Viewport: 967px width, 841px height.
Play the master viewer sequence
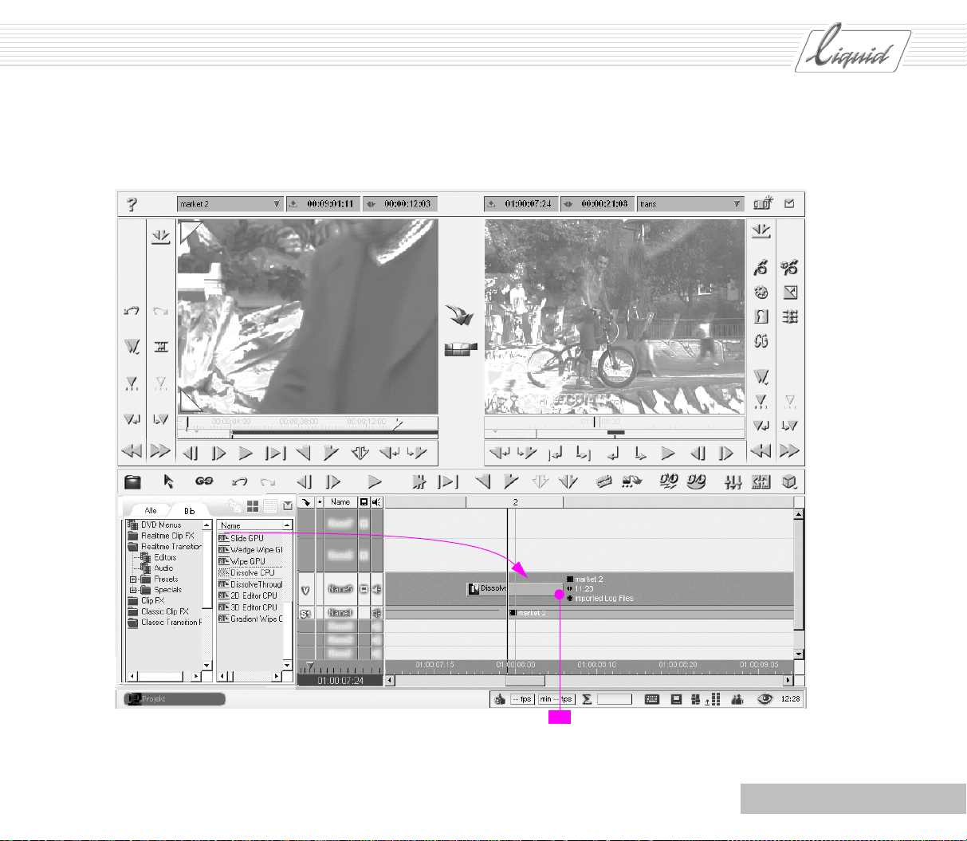coord(668,453)
